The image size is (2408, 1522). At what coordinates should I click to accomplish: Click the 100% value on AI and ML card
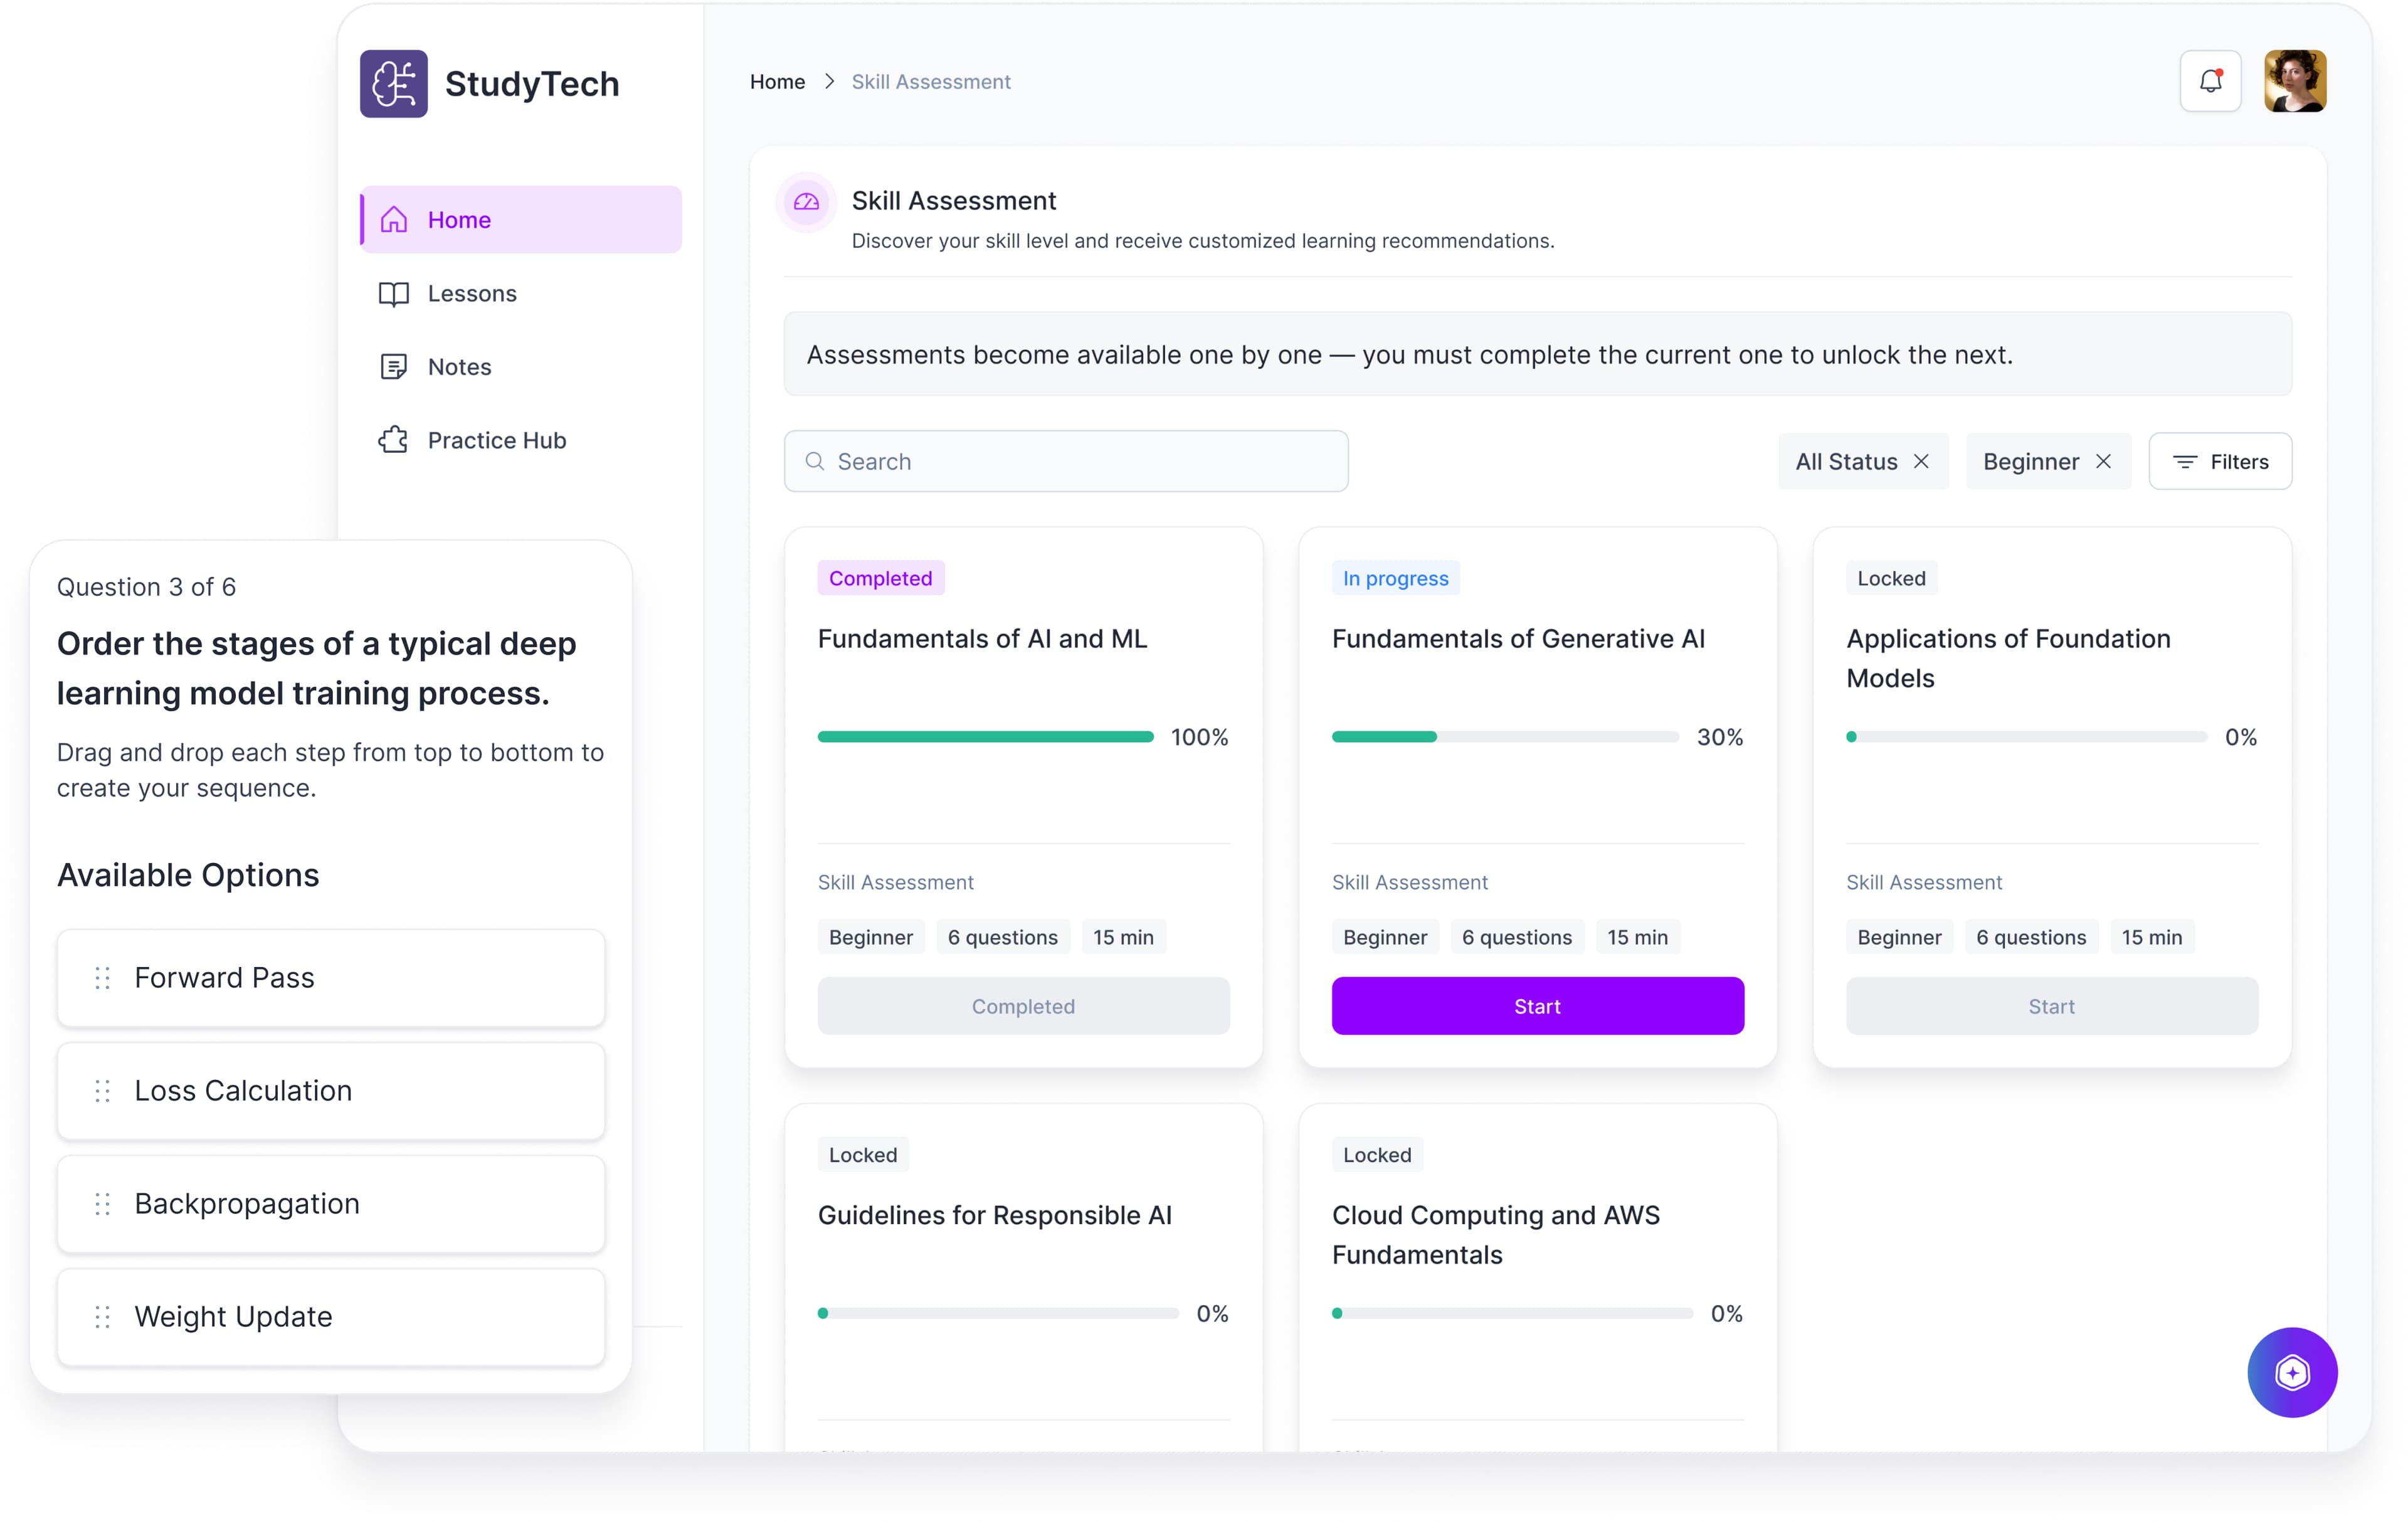pyautogui.click(x=1199, y=737)
